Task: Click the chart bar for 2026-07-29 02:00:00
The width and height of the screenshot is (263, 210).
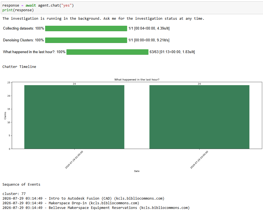Action: (74, 117)
